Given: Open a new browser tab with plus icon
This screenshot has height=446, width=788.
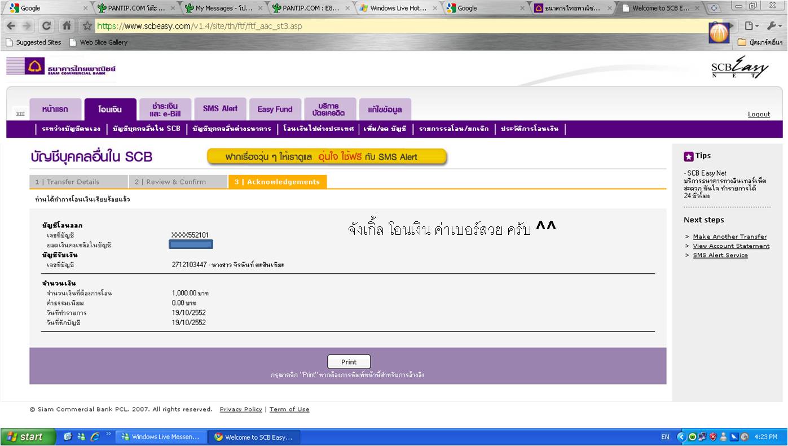Looking at the screenshot, I should pos(714,8).
